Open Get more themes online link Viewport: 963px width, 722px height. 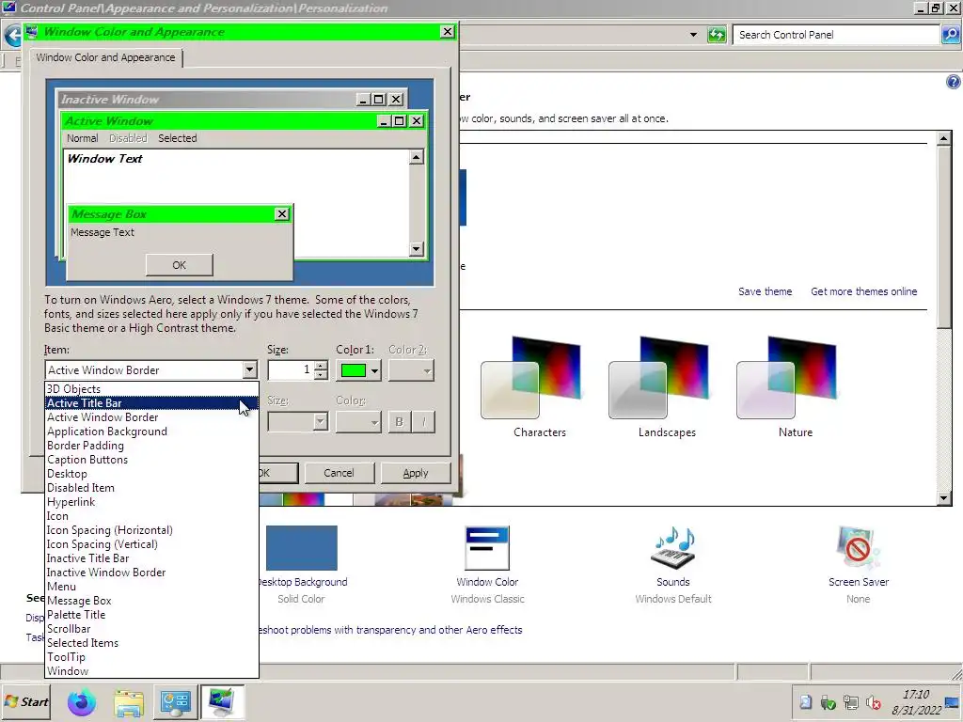(x=864, y=291)
